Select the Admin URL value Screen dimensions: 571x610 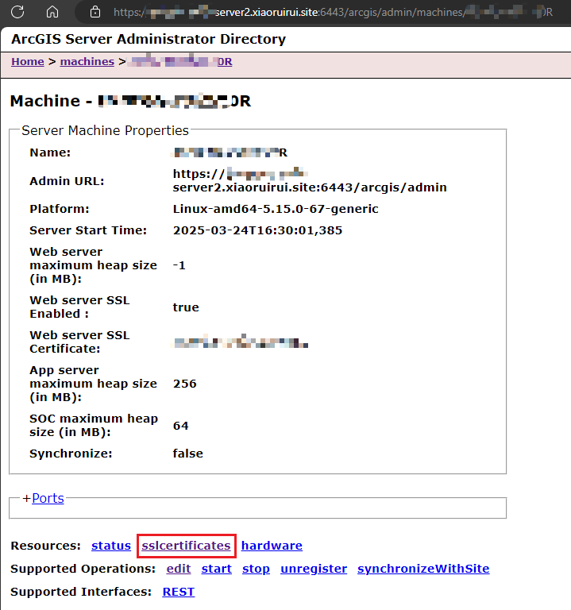point(310,180)
